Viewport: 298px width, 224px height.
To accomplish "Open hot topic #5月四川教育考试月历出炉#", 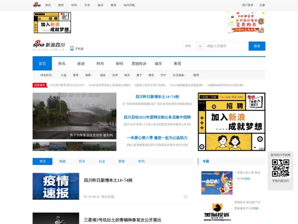I will coord(67,85).
